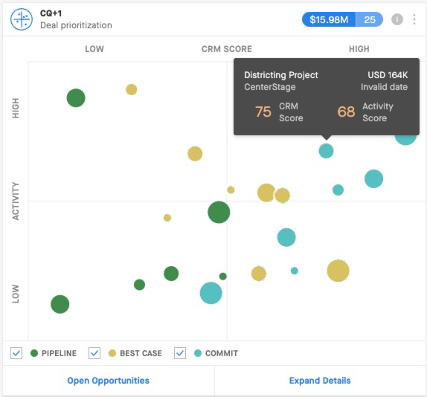This screenshot has height=397, width=427.
Task: Click the Districting Project tooltip title
Action: [281, 75]
